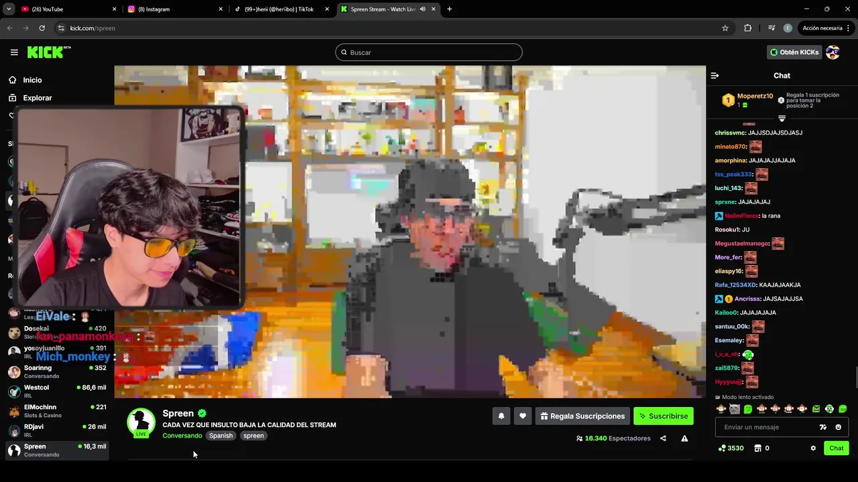
Task: Open the emoji picker smiley icon
Action: tap(838, 427)
